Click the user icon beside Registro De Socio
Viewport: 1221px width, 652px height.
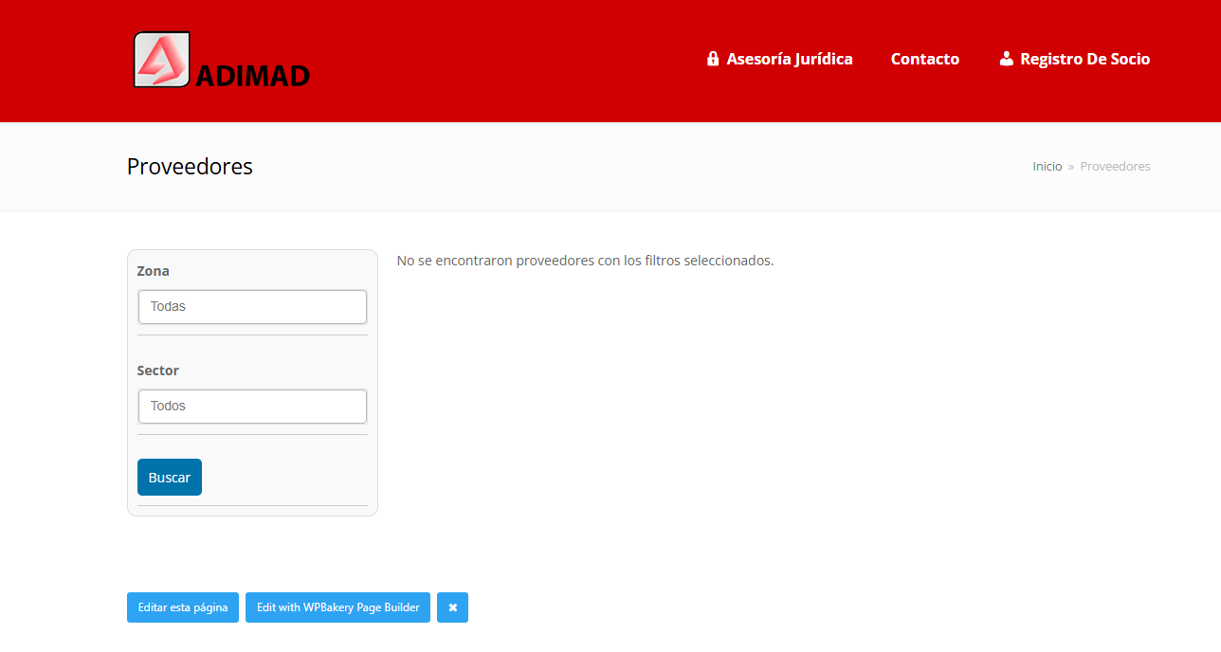pyautogui.click(x=1007, y=59)
